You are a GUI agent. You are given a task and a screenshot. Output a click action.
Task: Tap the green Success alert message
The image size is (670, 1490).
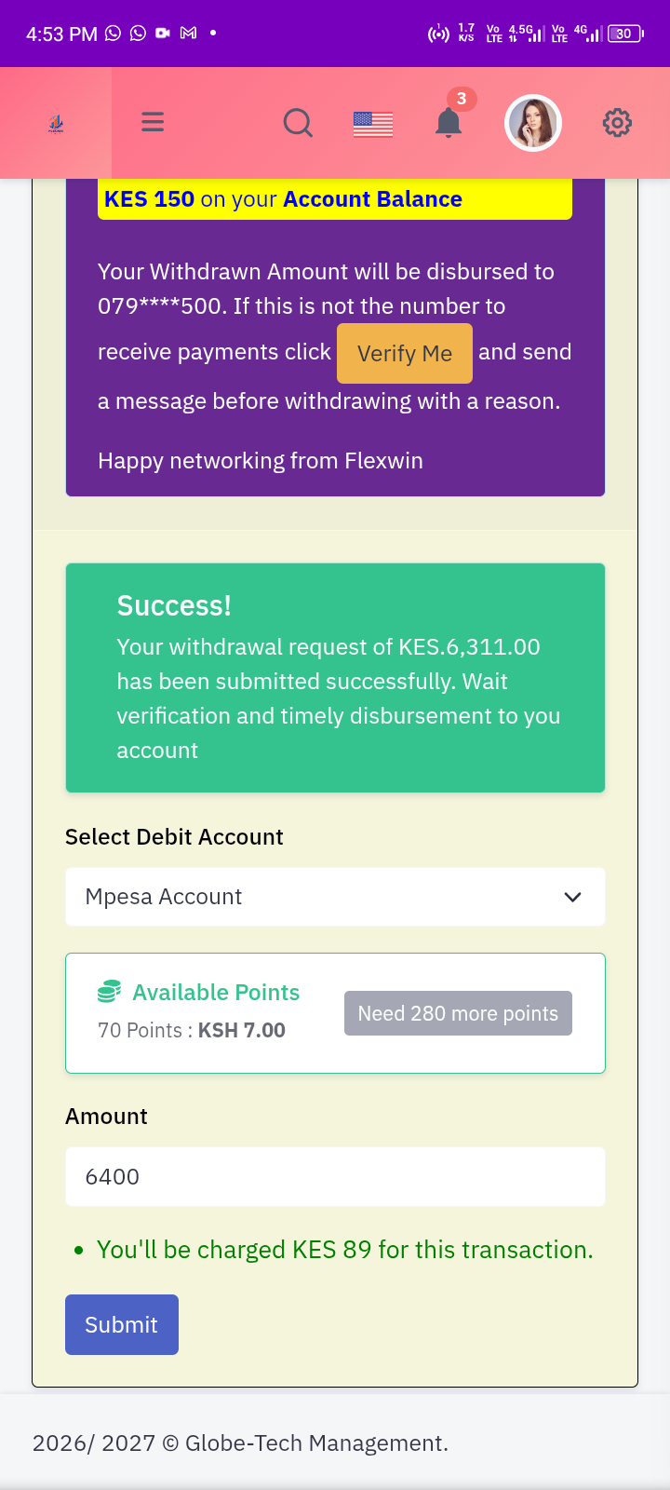click(335, 678)
